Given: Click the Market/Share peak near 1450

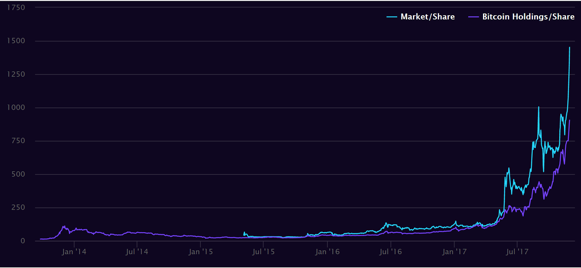Looking at the screenshot, I should tap(569, 47).
